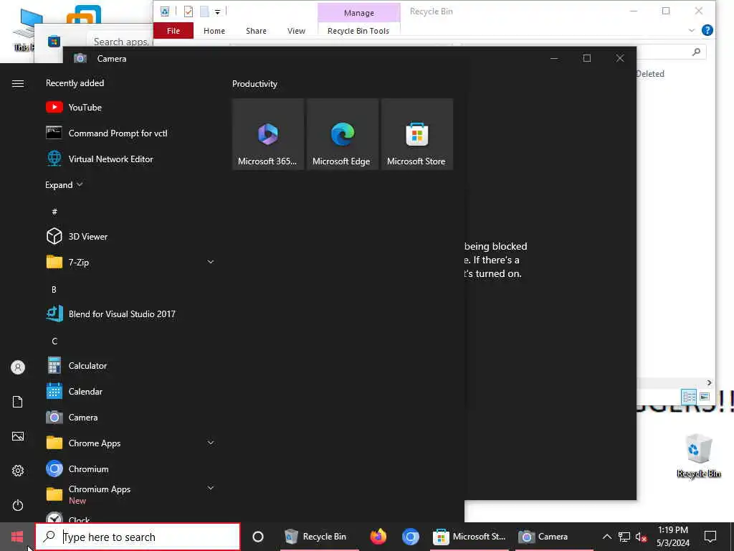Switch Recycle Bin to details view
734x551 pixels.
click(x=689, y=396)
